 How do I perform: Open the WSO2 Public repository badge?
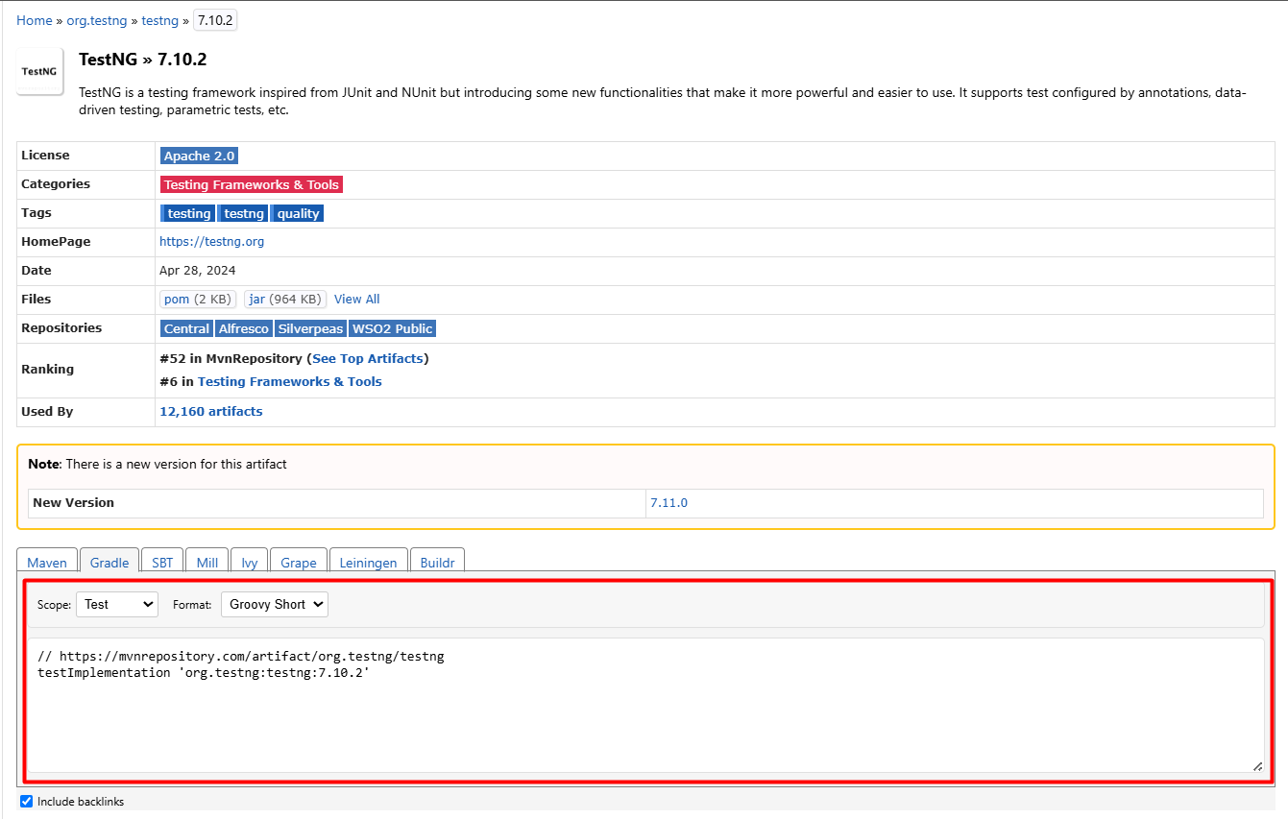(392, 328)
